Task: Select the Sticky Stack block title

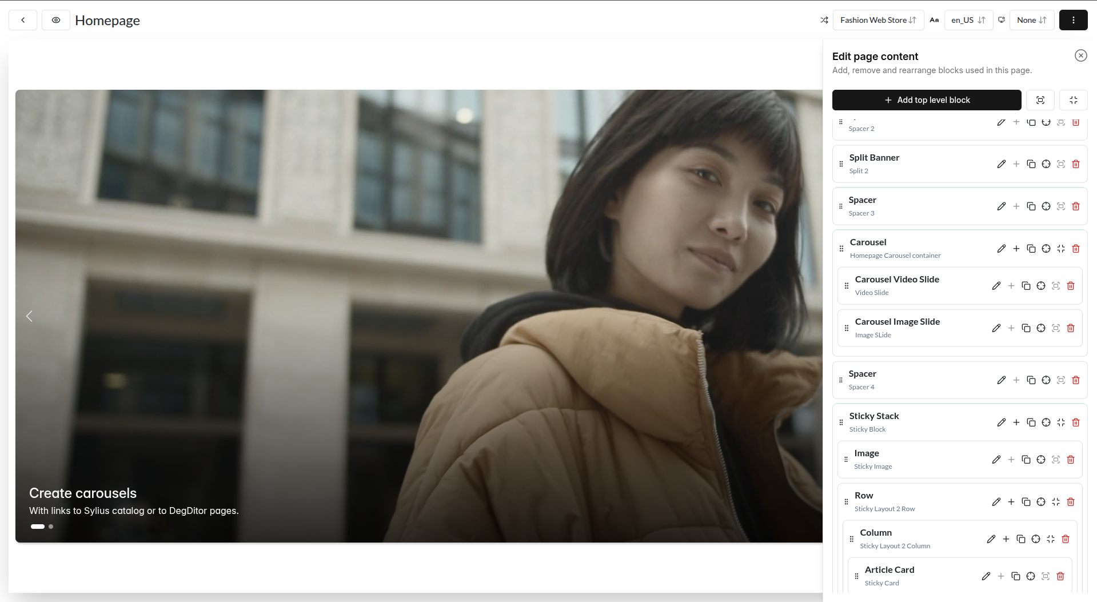Action: coord(874,416)
